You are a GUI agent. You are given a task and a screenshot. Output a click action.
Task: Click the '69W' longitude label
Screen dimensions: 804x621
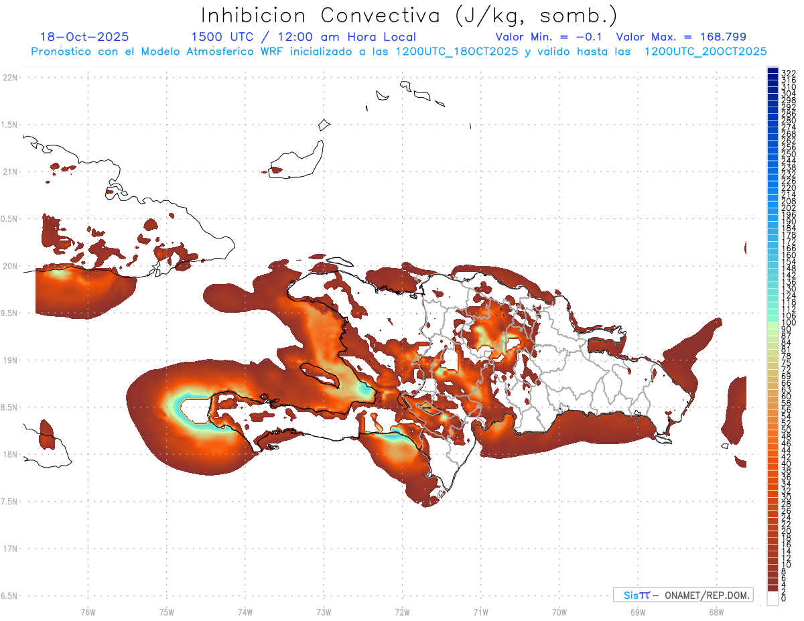click(637, 611)
